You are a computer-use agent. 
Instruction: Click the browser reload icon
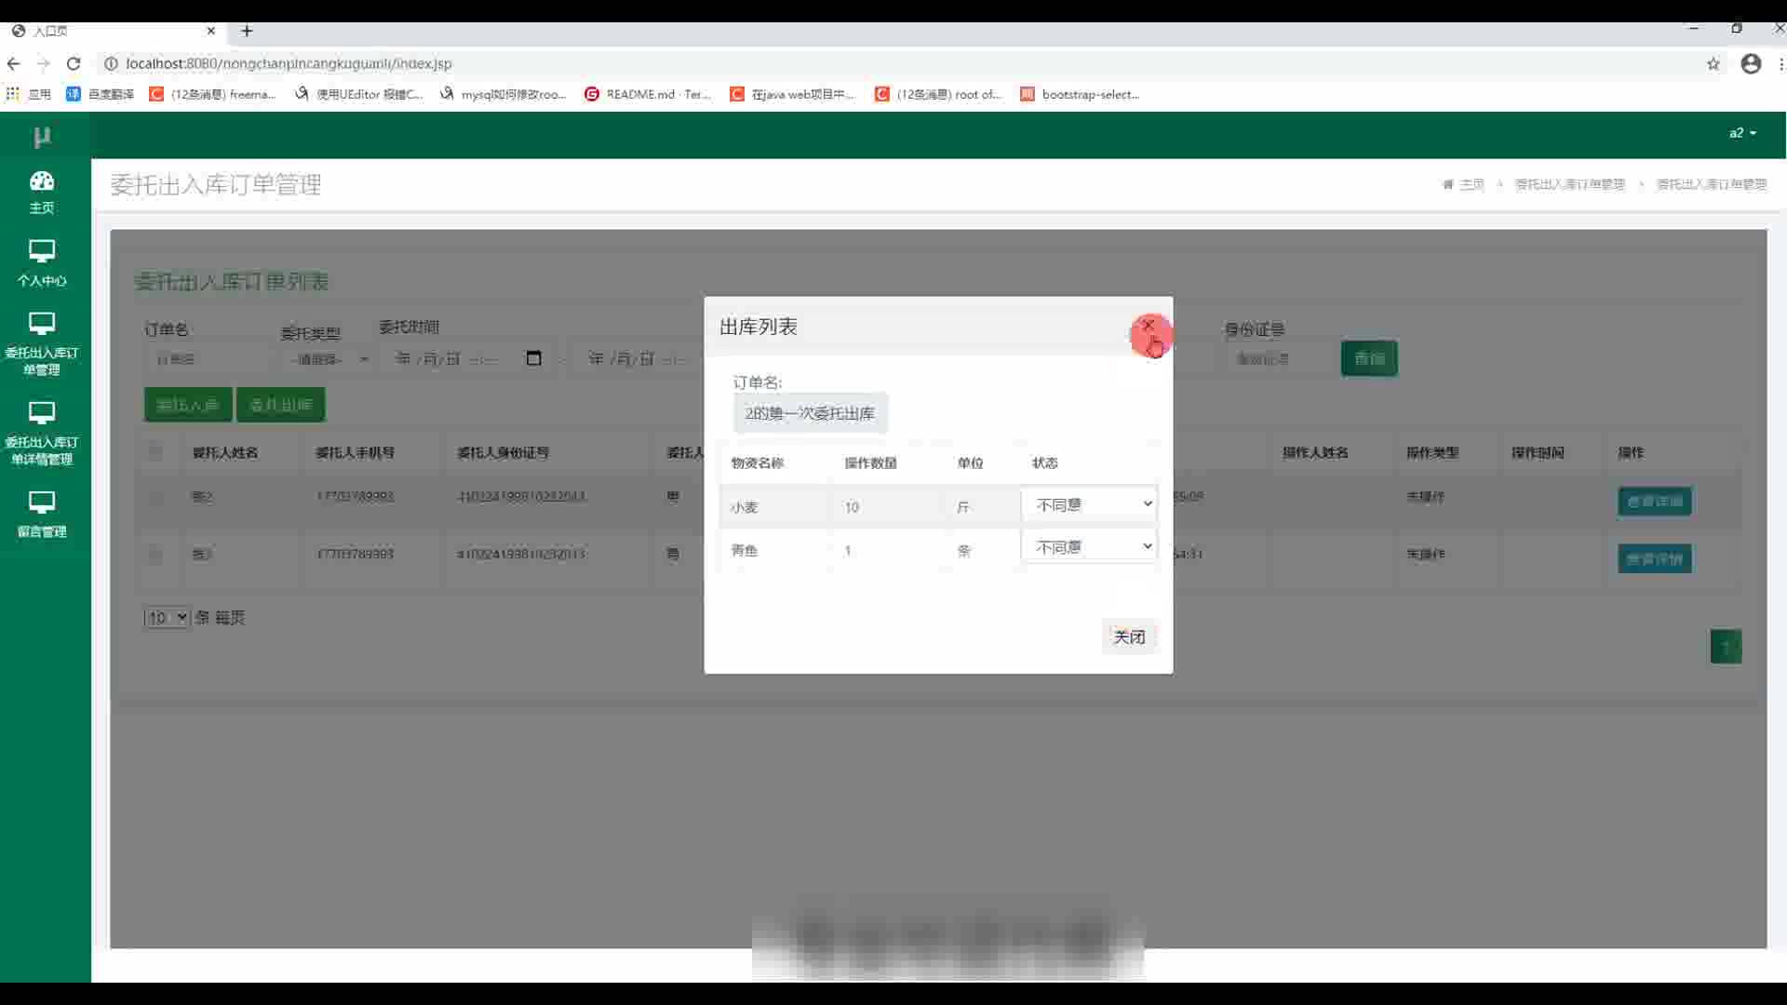tap(74, 63)
